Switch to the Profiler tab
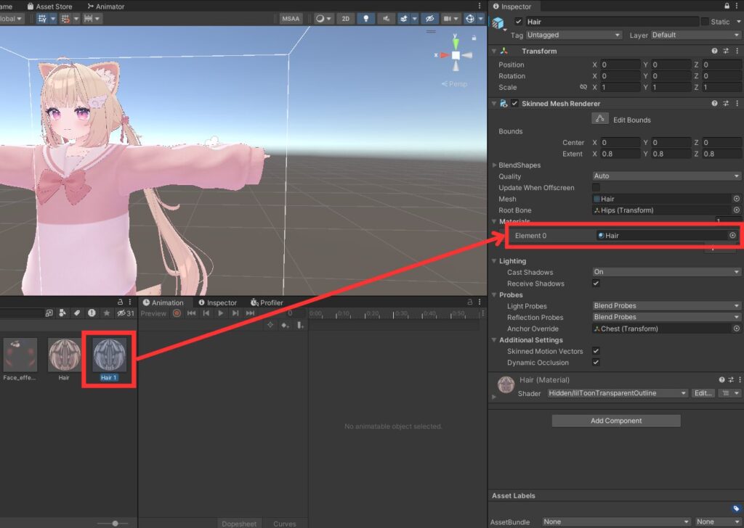Image resolution: width=744 pixels, height=528 pixels. click(x=267, y=302)
